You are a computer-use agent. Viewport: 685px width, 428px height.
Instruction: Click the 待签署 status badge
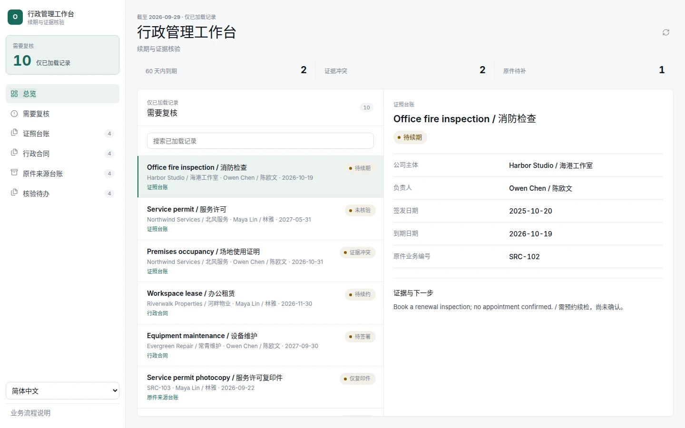tap(360, 337)
